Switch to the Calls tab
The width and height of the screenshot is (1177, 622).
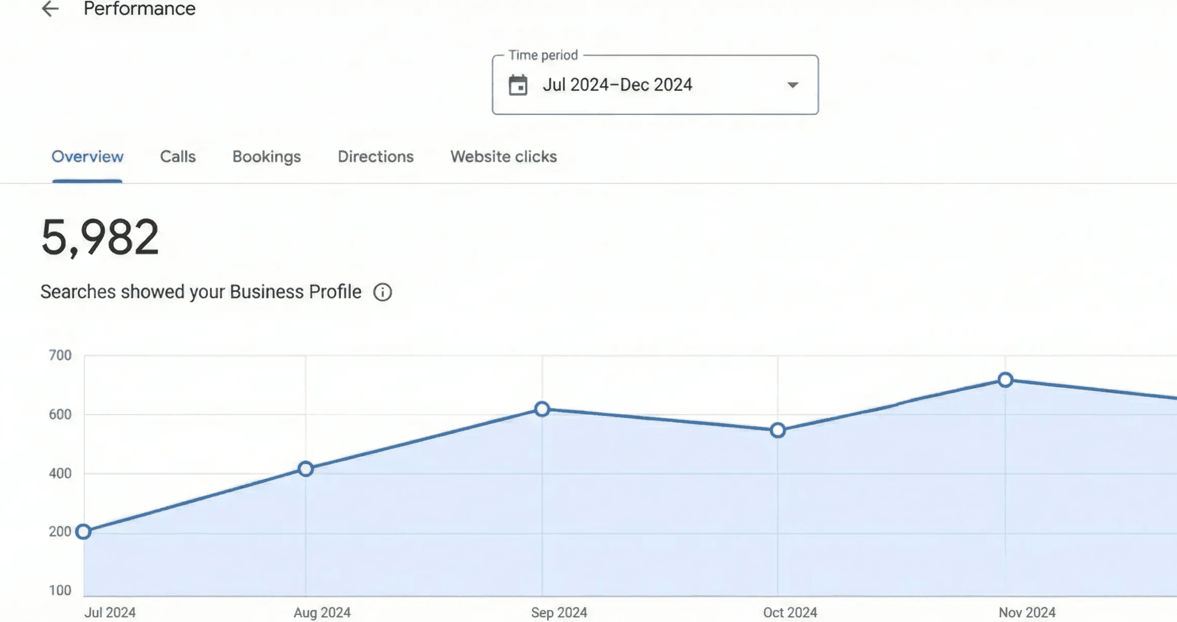point(177,157)
